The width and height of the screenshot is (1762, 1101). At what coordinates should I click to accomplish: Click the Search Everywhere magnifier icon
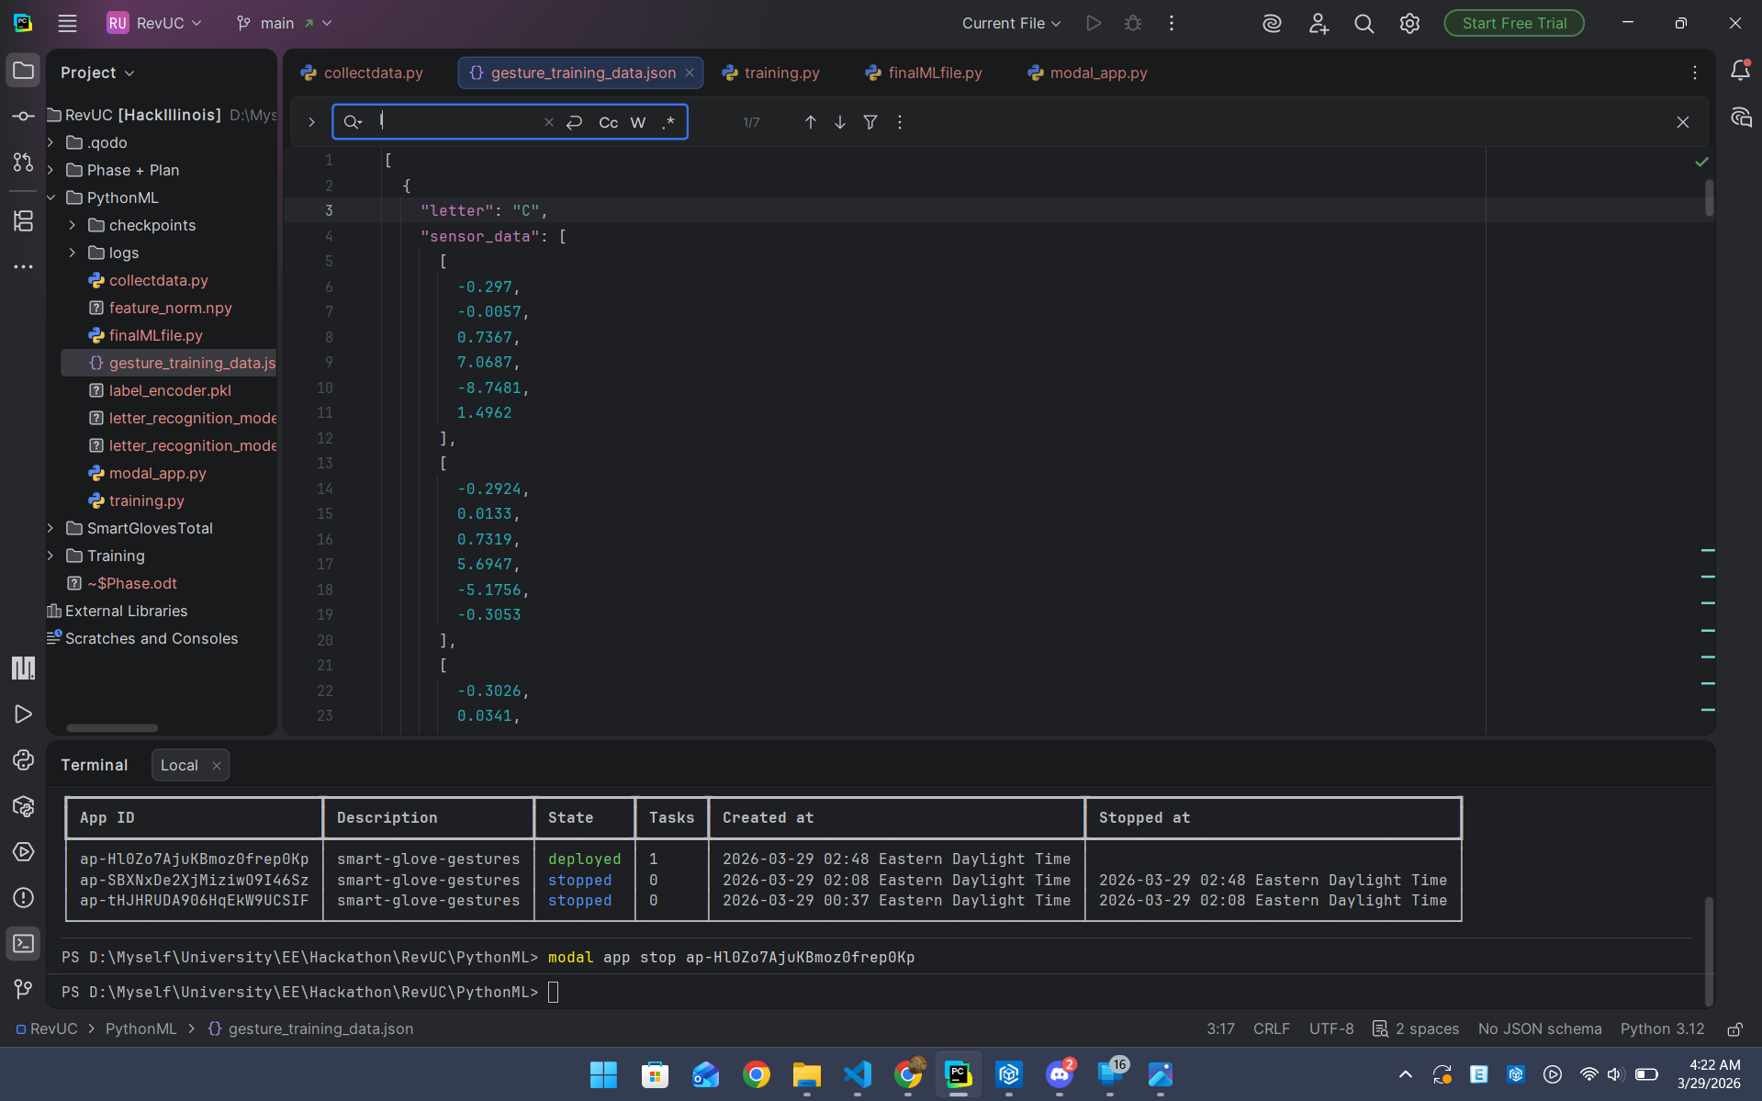click(1364, 24)
